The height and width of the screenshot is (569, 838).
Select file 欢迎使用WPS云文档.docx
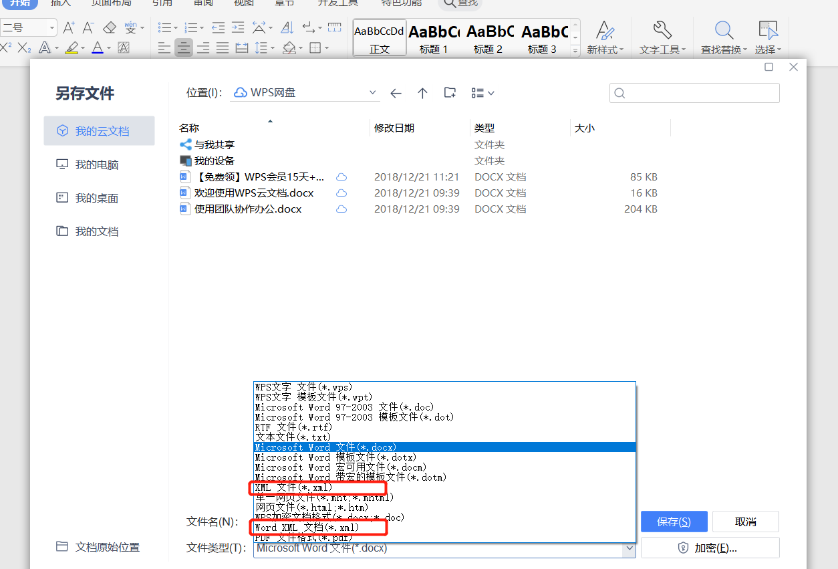coord(254,193)
